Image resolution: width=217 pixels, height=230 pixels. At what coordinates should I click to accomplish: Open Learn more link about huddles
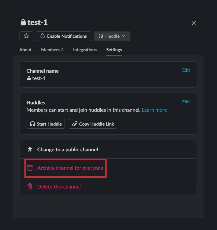click(154, 110)
